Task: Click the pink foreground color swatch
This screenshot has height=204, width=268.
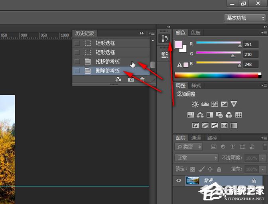Action: [178, 44]
